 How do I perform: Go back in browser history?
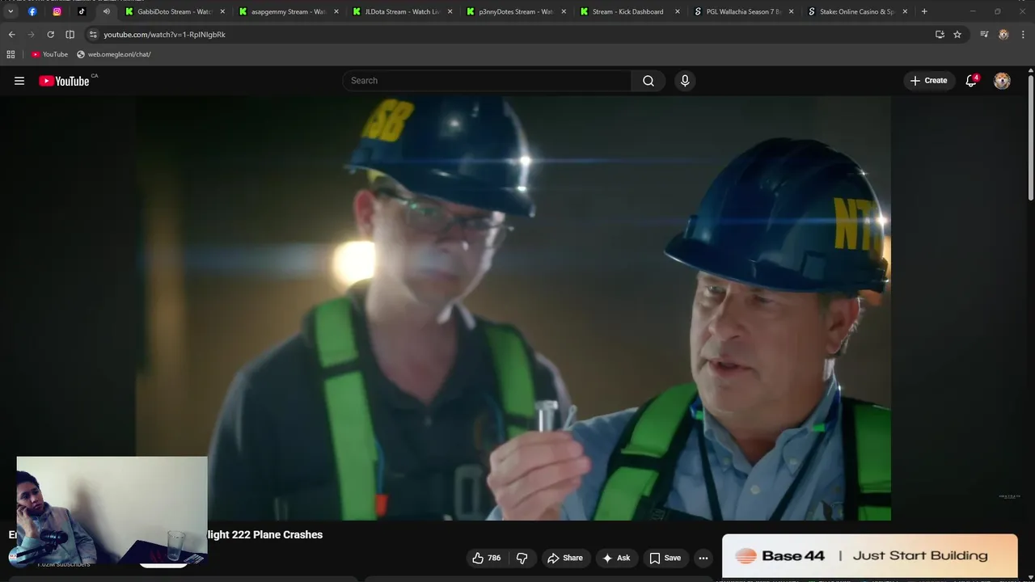(x=11, y=35)
